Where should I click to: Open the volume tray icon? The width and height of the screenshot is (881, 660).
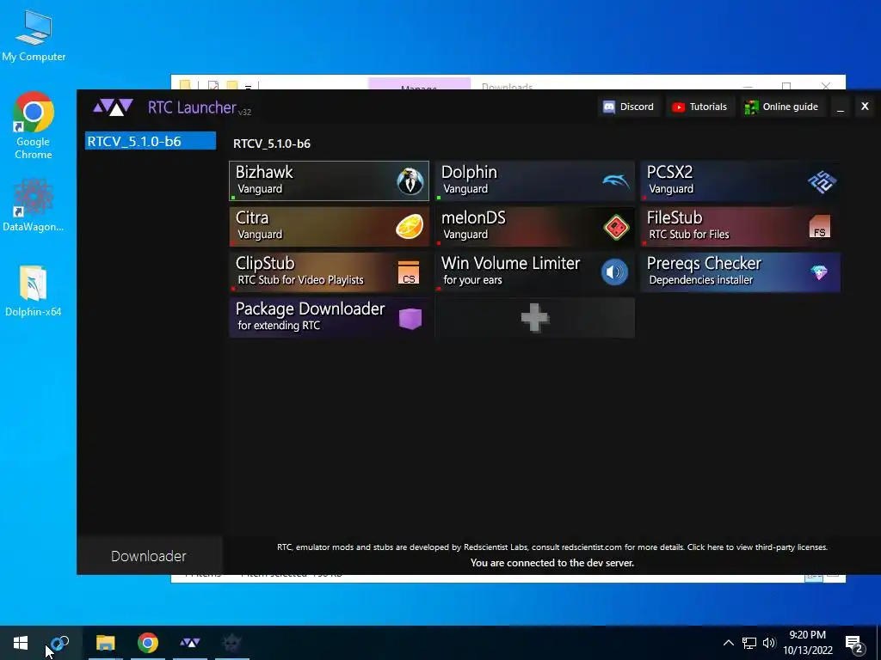(769, 643)
